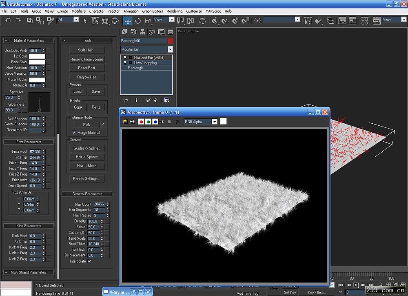Screen dimensions: 408x296
Task: Switch to the Hierarchy command panel tab
Action: tap(142, 32)
